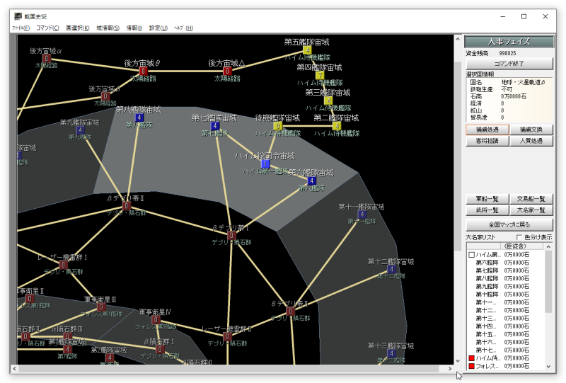Click the white color box beside ハイム第
This screenshot has height=383, width=566.
(x=471, y=255)
